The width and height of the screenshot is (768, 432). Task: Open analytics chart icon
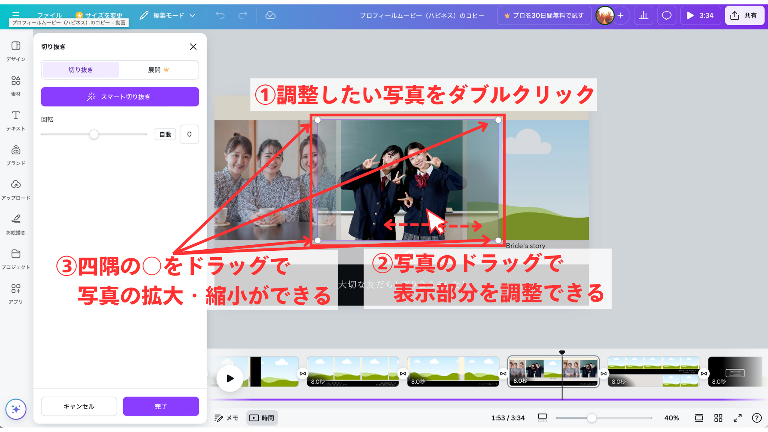pyautogui.click(x=644, y=16)
